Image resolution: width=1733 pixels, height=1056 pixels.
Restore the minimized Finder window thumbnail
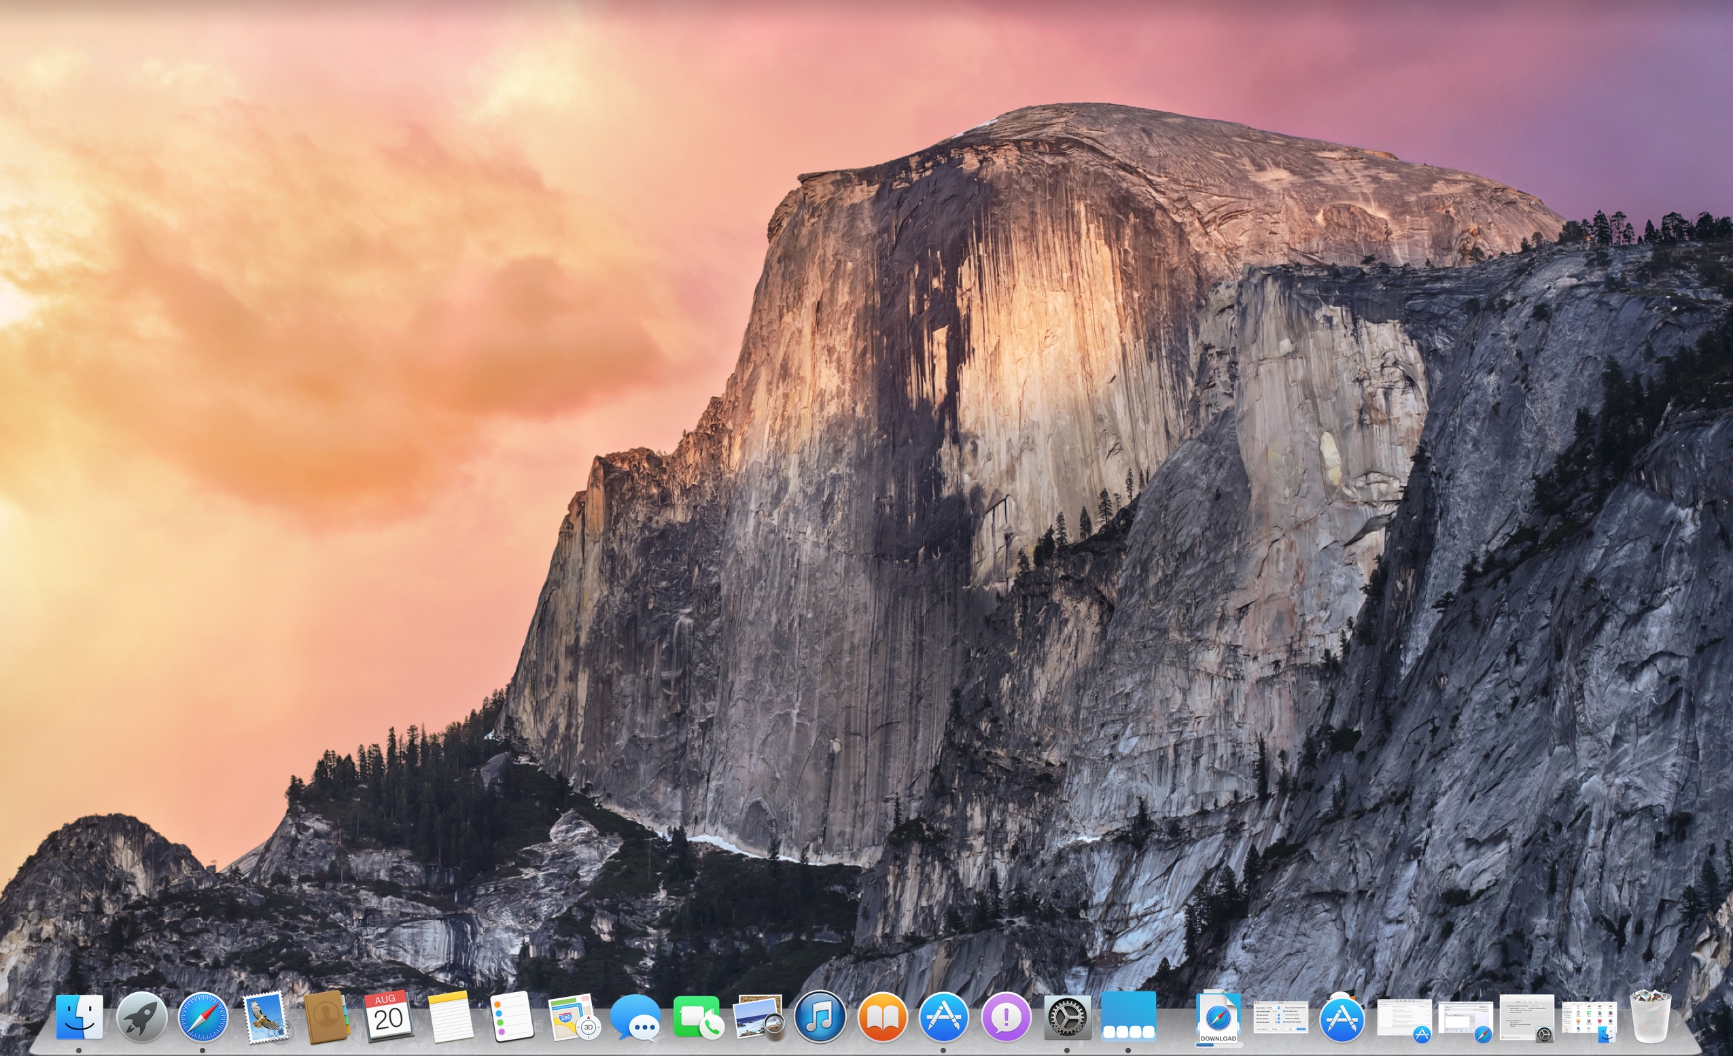1590,1019
